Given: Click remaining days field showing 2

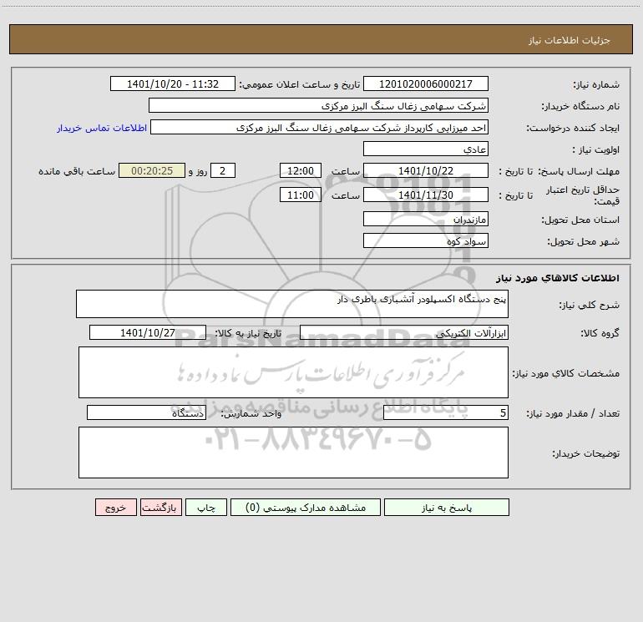Looking at the screenshot, I should click(x=223, y=170).
